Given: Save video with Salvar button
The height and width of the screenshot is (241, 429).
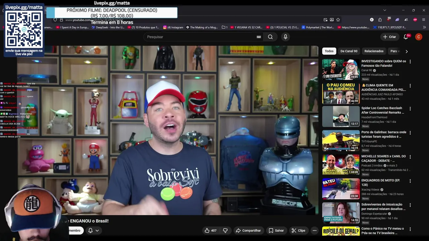Looking at the screenshot, I should (277, 230).
